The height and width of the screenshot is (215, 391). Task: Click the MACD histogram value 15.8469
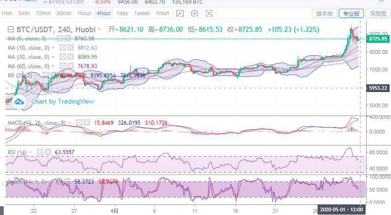pos(103,123)
